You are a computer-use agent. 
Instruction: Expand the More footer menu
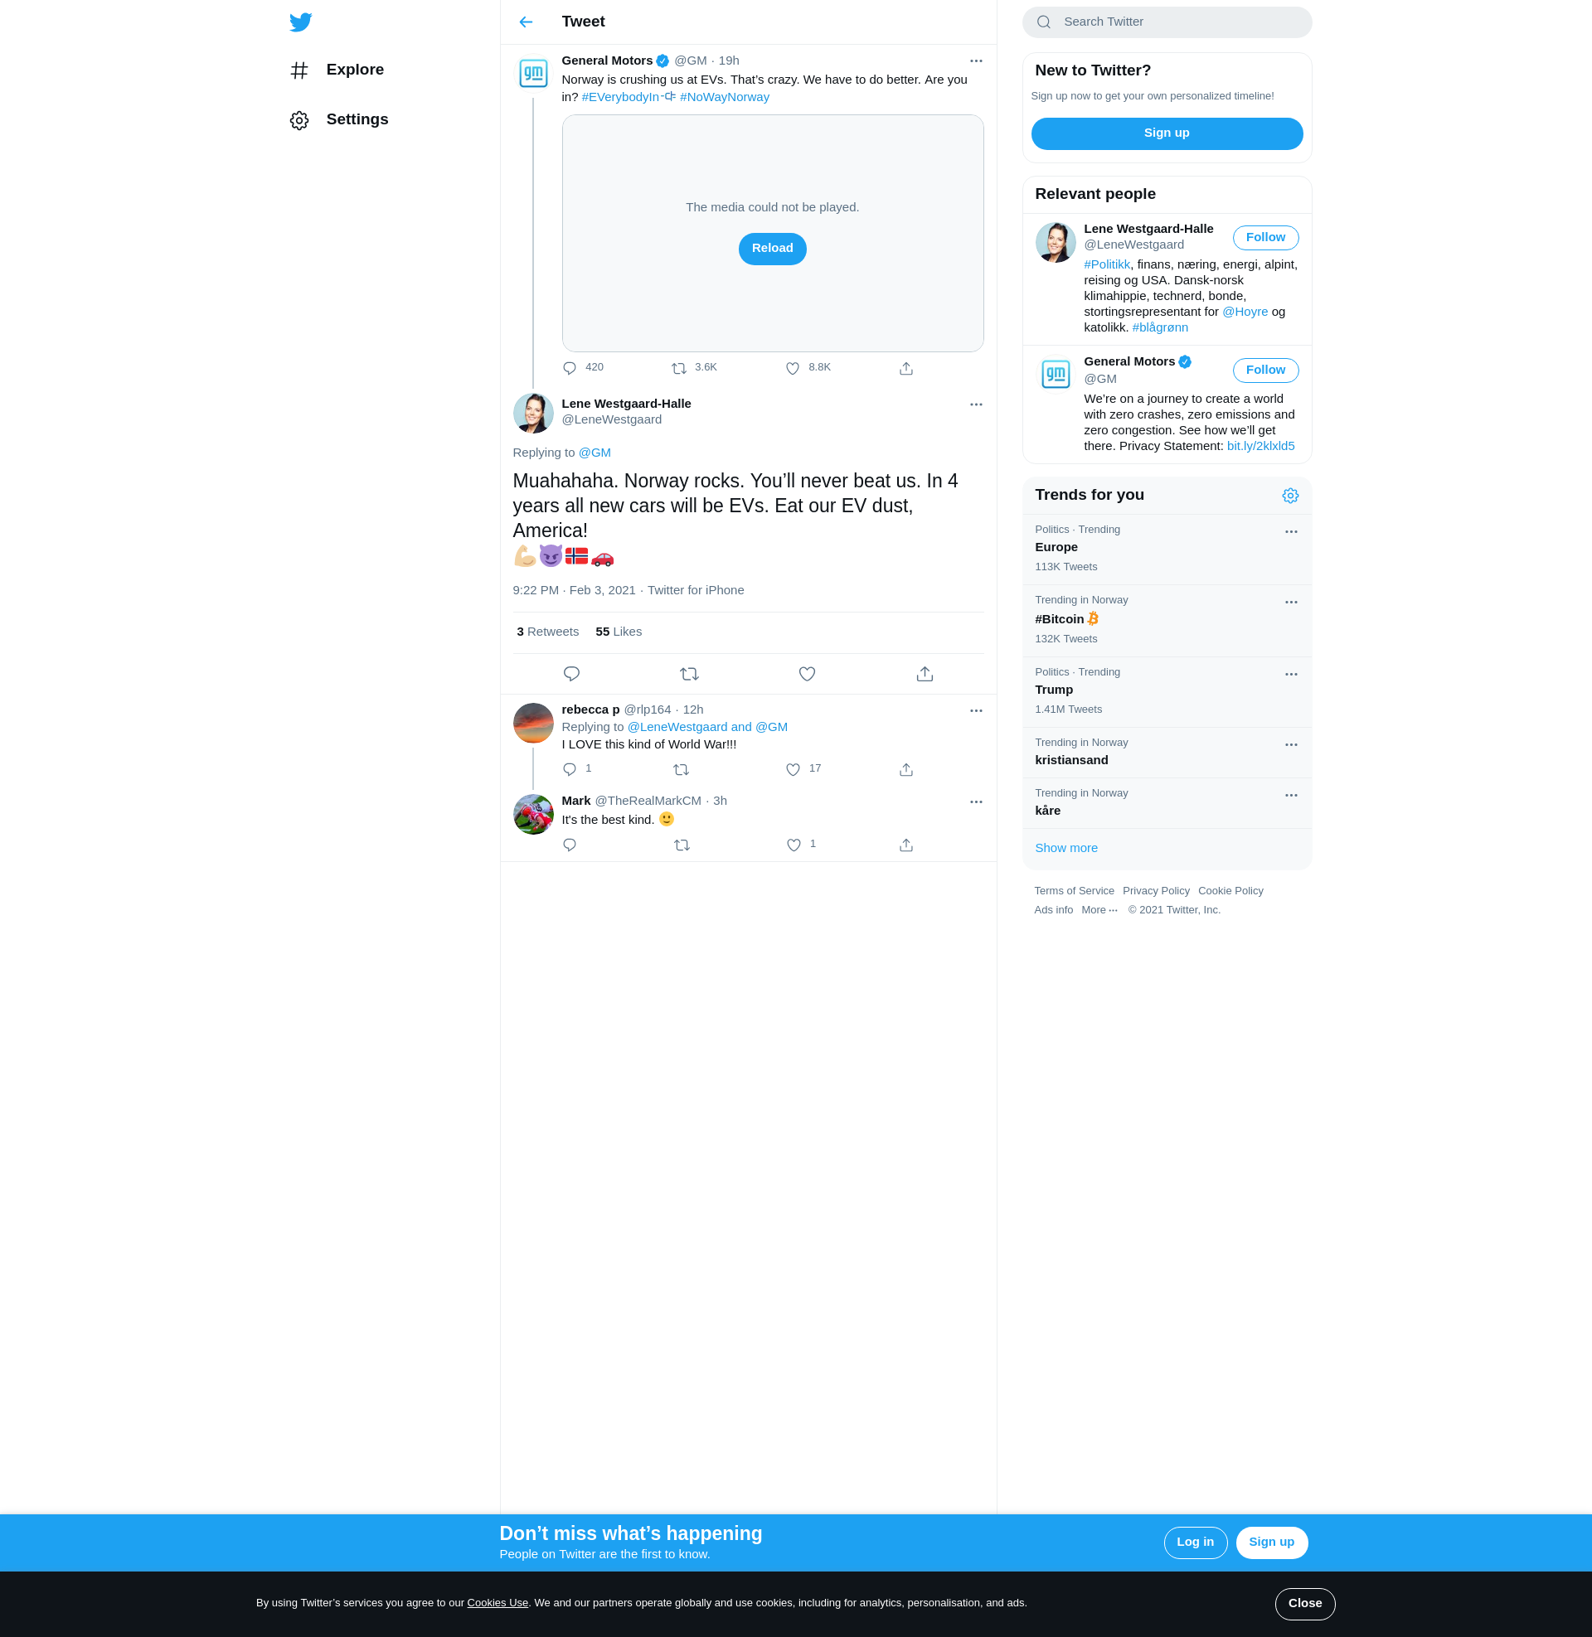(1099, 910)
